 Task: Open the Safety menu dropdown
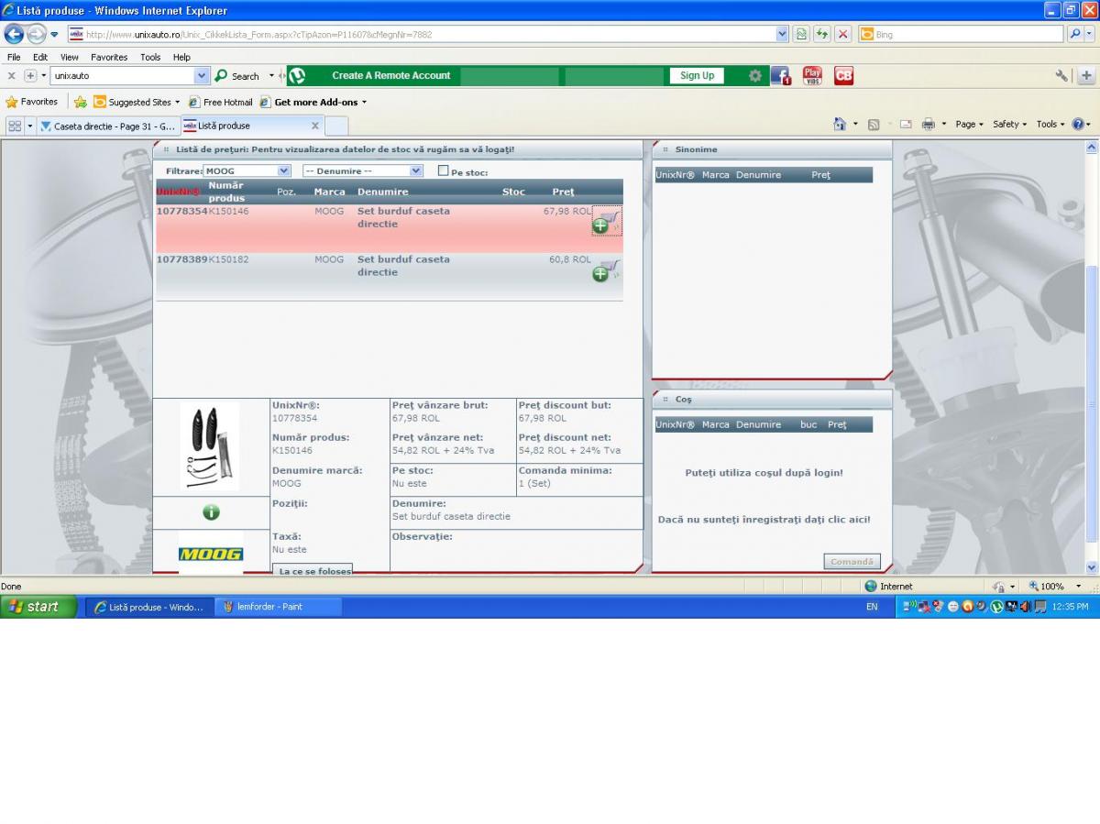coord(1010,125)
